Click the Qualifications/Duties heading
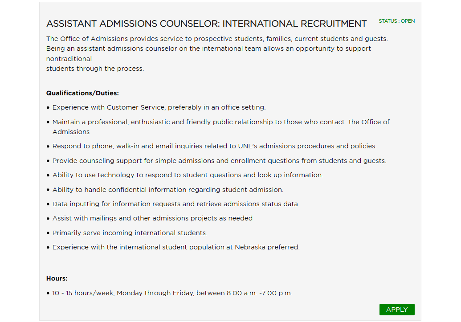 [x=82, y=93]
